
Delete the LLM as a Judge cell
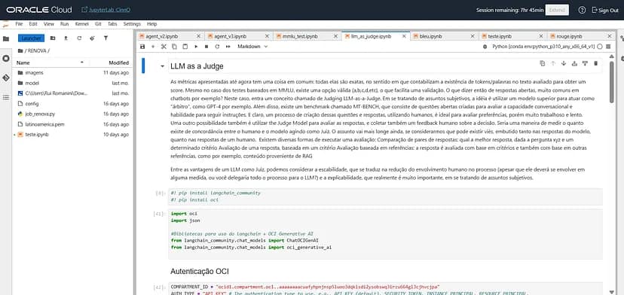pyautogui.click(x=596, y=63)
